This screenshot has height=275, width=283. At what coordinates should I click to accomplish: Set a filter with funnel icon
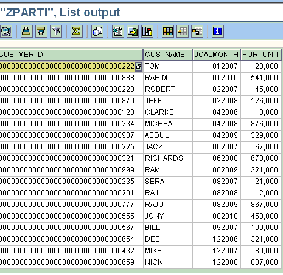tap(56, 32)
